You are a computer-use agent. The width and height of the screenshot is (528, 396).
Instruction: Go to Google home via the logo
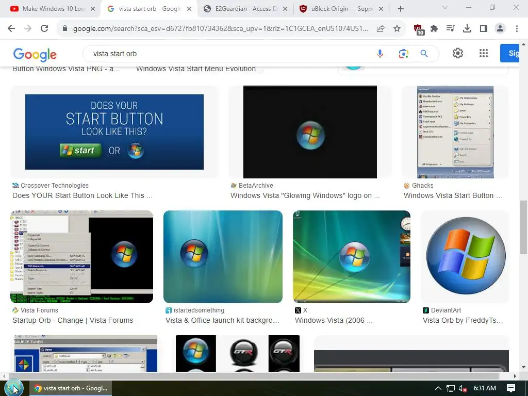coord(35,55)
